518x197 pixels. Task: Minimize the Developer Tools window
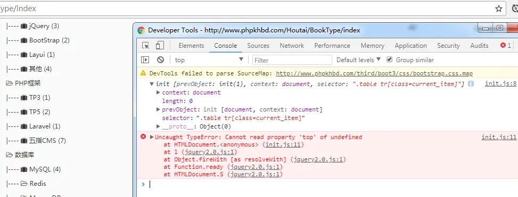coord(486,29)
